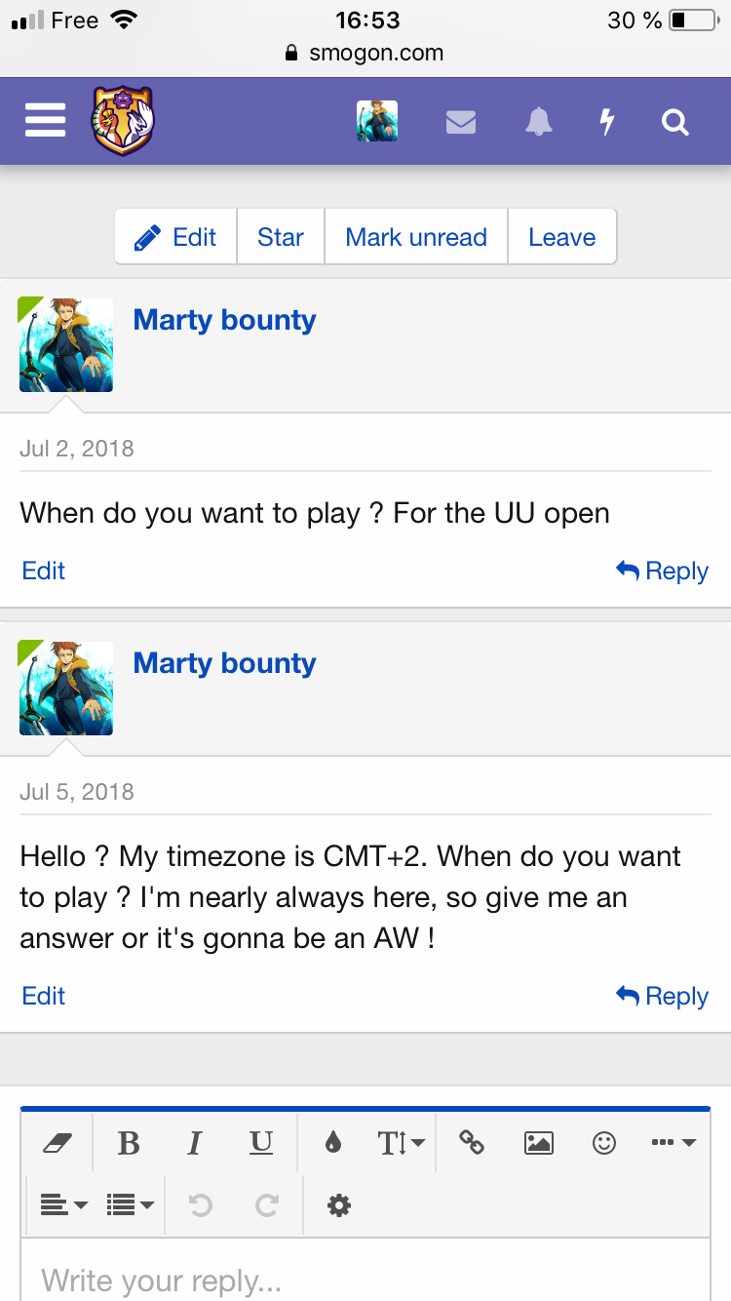Select the eraser remove formatting tool
Image resolution: width=731 pixels, height=1301 pixels.
58,1142
